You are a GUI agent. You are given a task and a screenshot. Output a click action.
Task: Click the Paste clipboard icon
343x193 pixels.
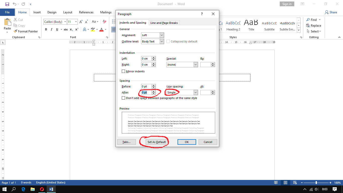coord(8,24)
